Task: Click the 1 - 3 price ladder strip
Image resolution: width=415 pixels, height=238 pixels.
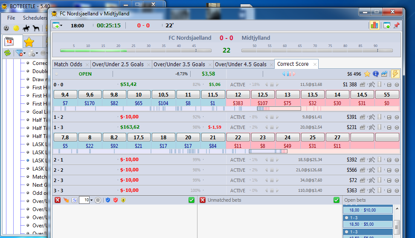Action: pyautogui.click(x=226, y=151)
